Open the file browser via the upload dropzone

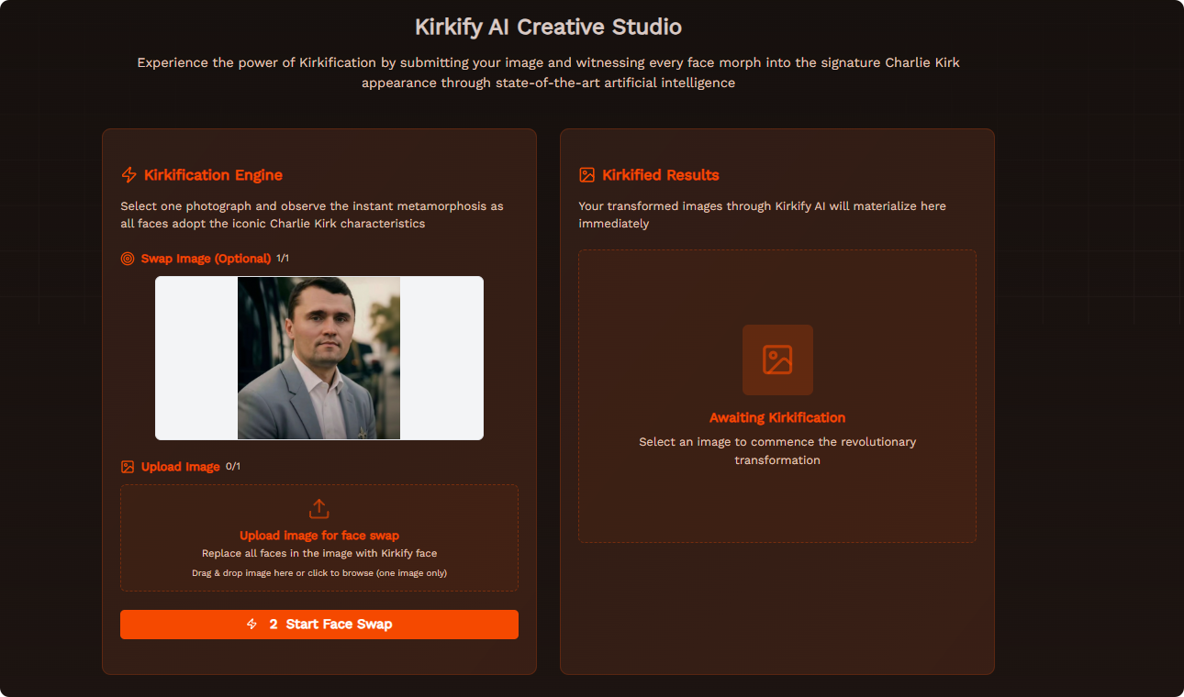pyautogui.click(x=318, y=538)
